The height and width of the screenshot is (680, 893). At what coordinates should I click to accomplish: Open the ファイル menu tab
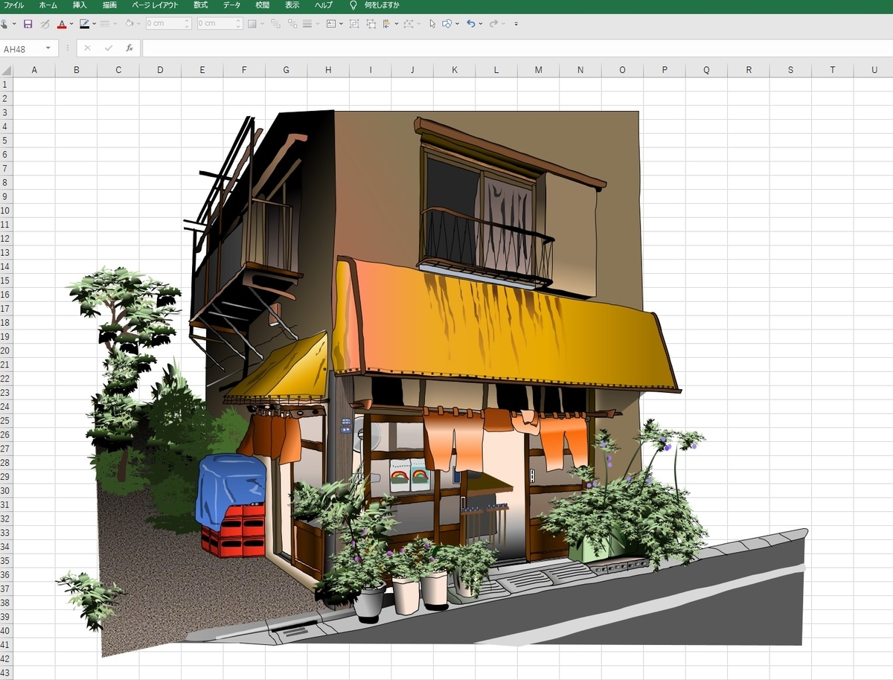tap(14, 5)
